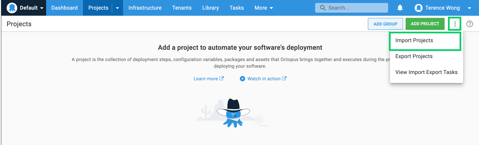This screenshot has height=145, width=479.
Task: Switch to the Infrastructure tab
Action: pos(145,8)
